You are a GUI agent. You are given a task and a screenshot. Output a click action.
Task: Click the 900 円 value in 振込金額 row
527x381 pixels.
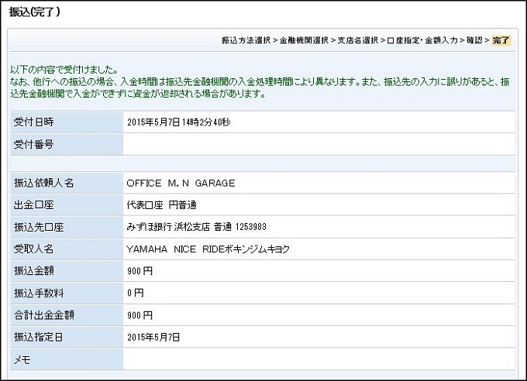(139, 271)
